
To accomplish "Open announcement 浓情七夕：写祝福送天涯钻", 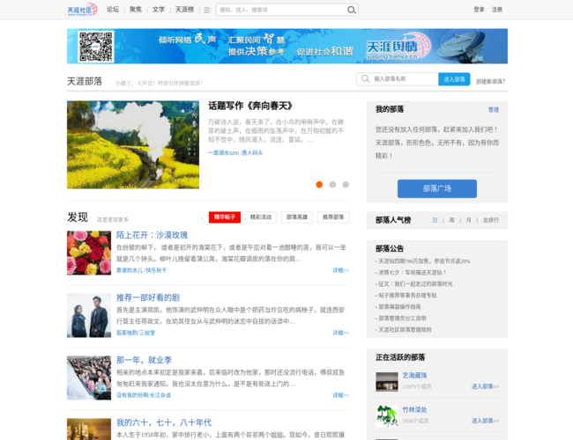I will click(x=413, y=273).
